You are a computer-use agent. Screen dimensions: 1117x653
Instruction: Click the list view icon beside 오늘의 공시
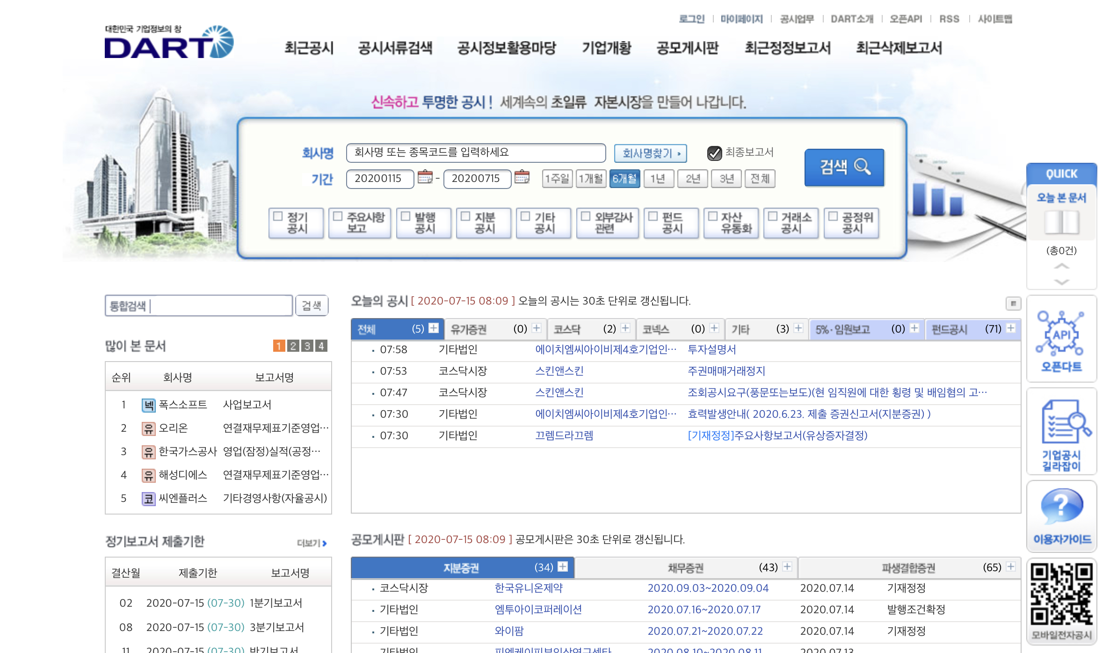[1013, 304]
